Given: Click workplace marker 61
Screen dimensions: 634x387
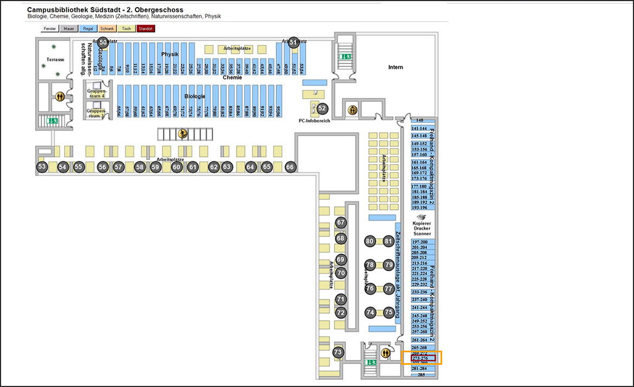Looking at the screenshot, I should coord(193,167).
